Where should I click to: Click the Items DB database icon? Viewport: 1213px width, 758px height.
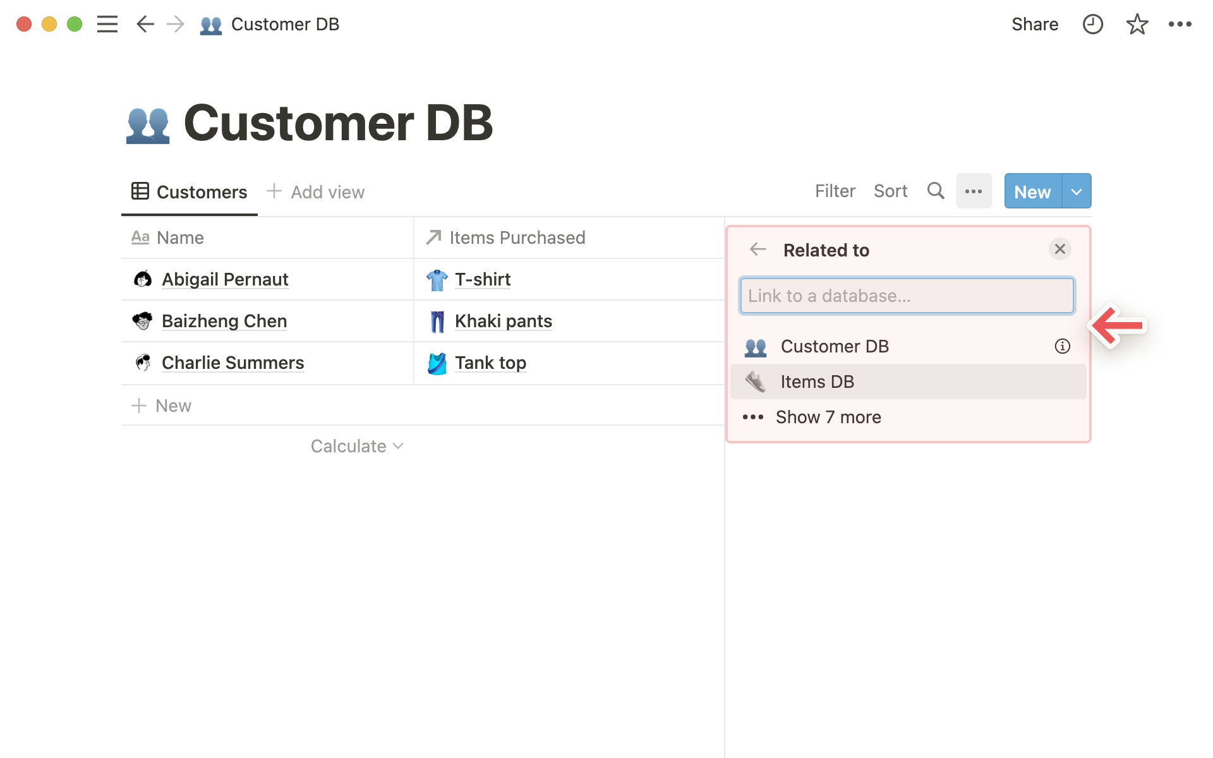coord(754,382)
